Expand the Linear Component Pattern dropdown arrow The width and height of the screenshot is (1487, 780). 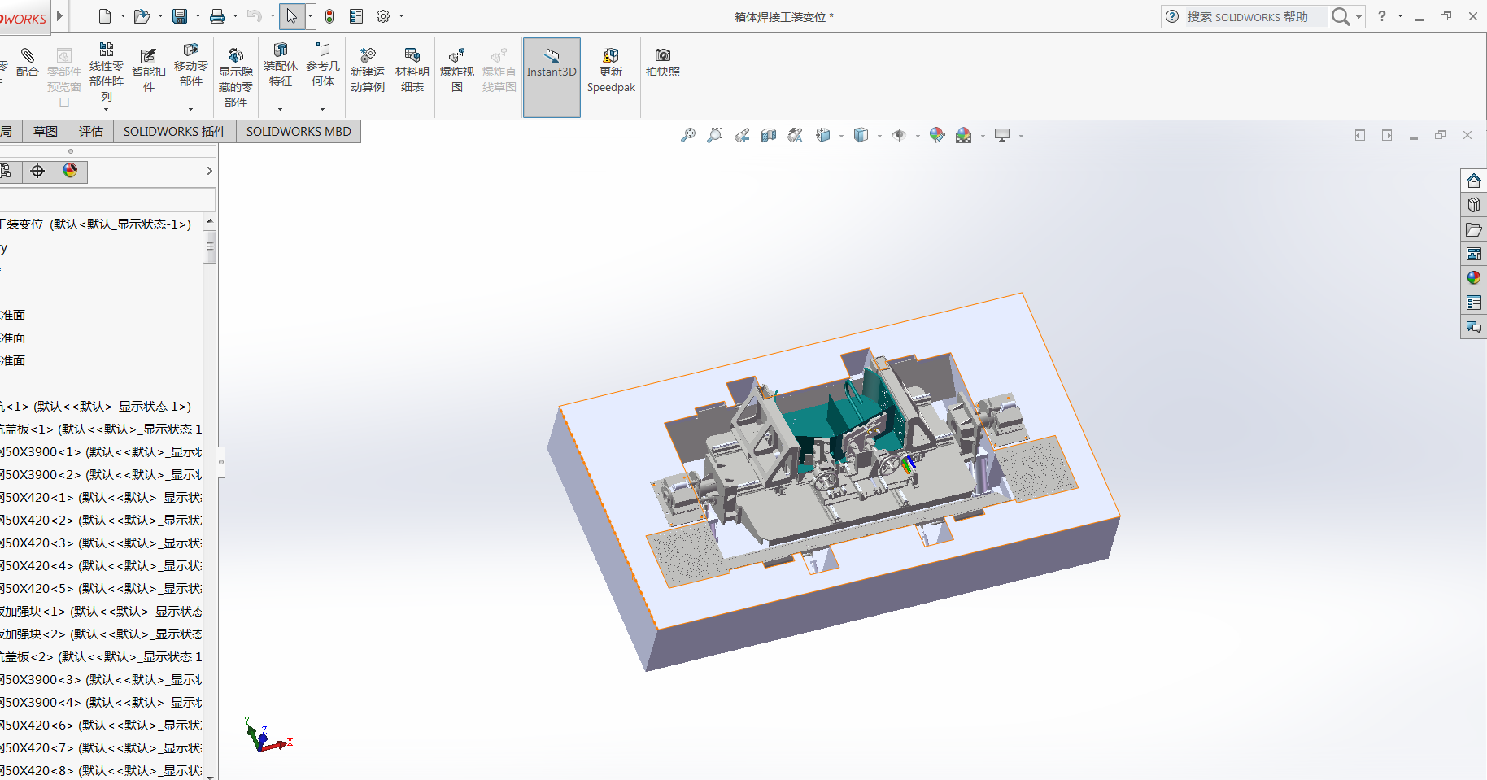(107, 109)
